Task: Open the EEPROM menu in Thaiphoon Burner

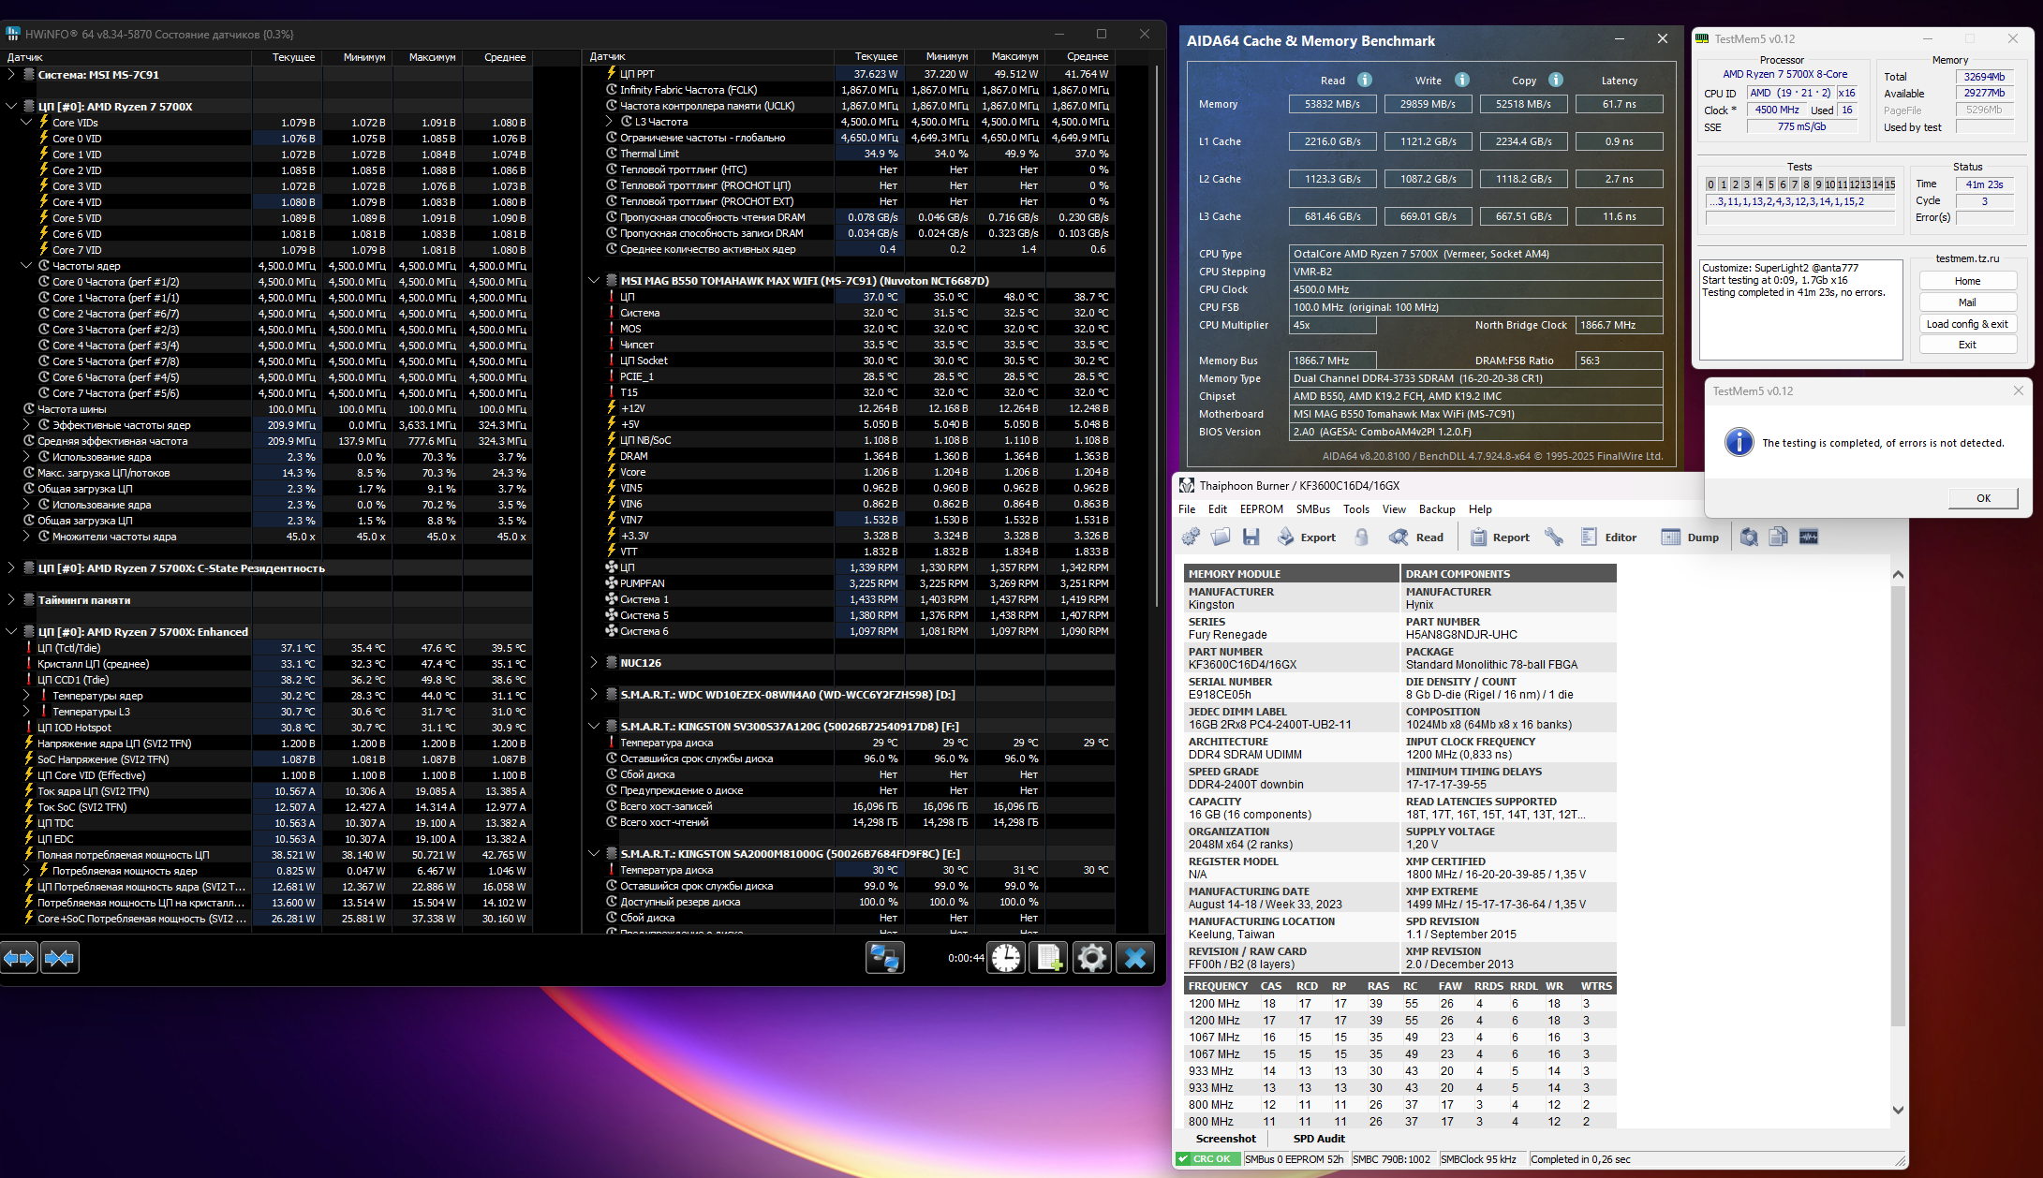Action: [x=1261, y=509]
